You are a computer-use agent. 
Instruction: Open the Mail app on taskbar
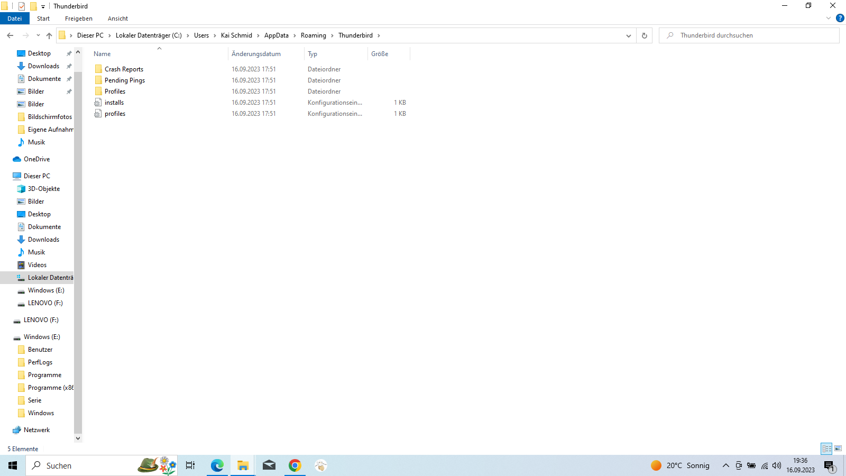(269, 465)
